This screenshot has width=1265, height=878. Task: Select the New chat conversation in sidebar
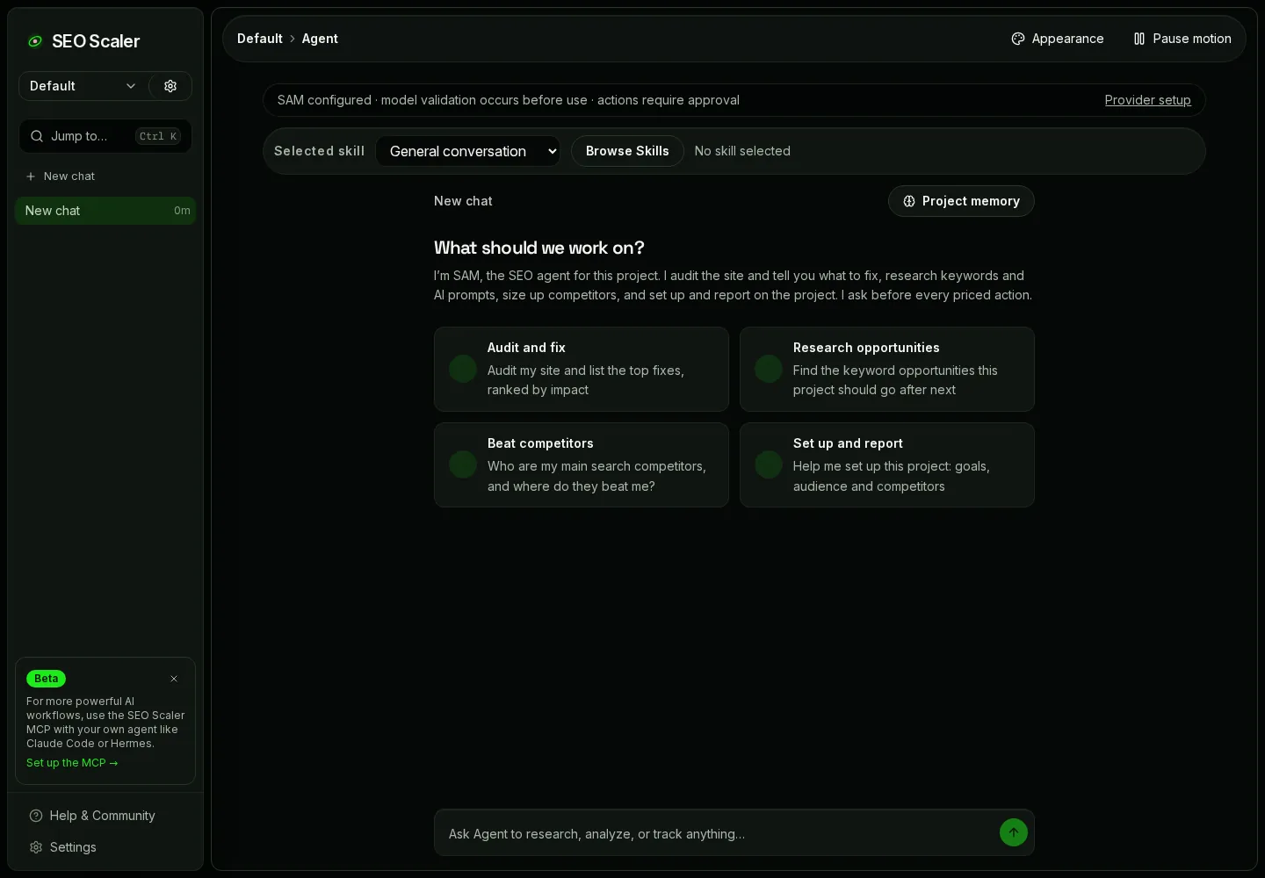pos(105,211)
